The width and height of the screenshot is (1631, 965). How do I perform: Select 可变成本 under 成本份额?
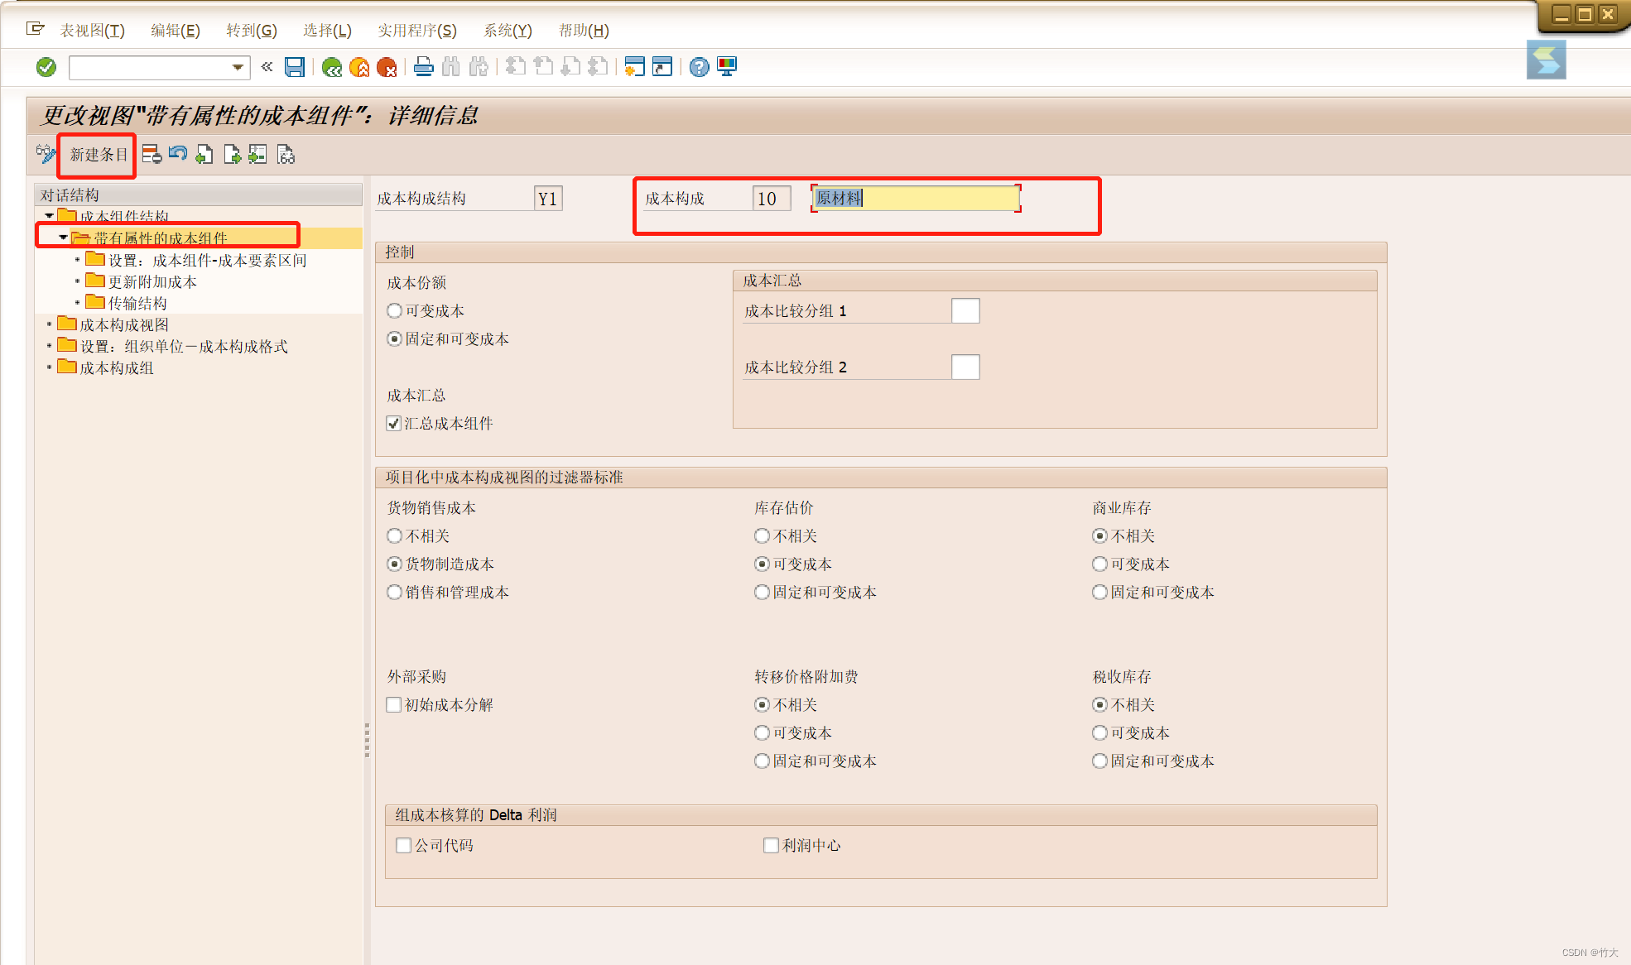pos(395,311)
